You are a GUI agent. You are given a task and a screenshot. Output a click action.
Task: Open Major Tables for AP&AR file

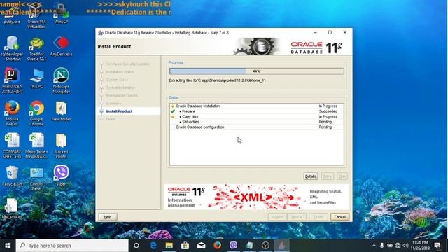[36, 146]
